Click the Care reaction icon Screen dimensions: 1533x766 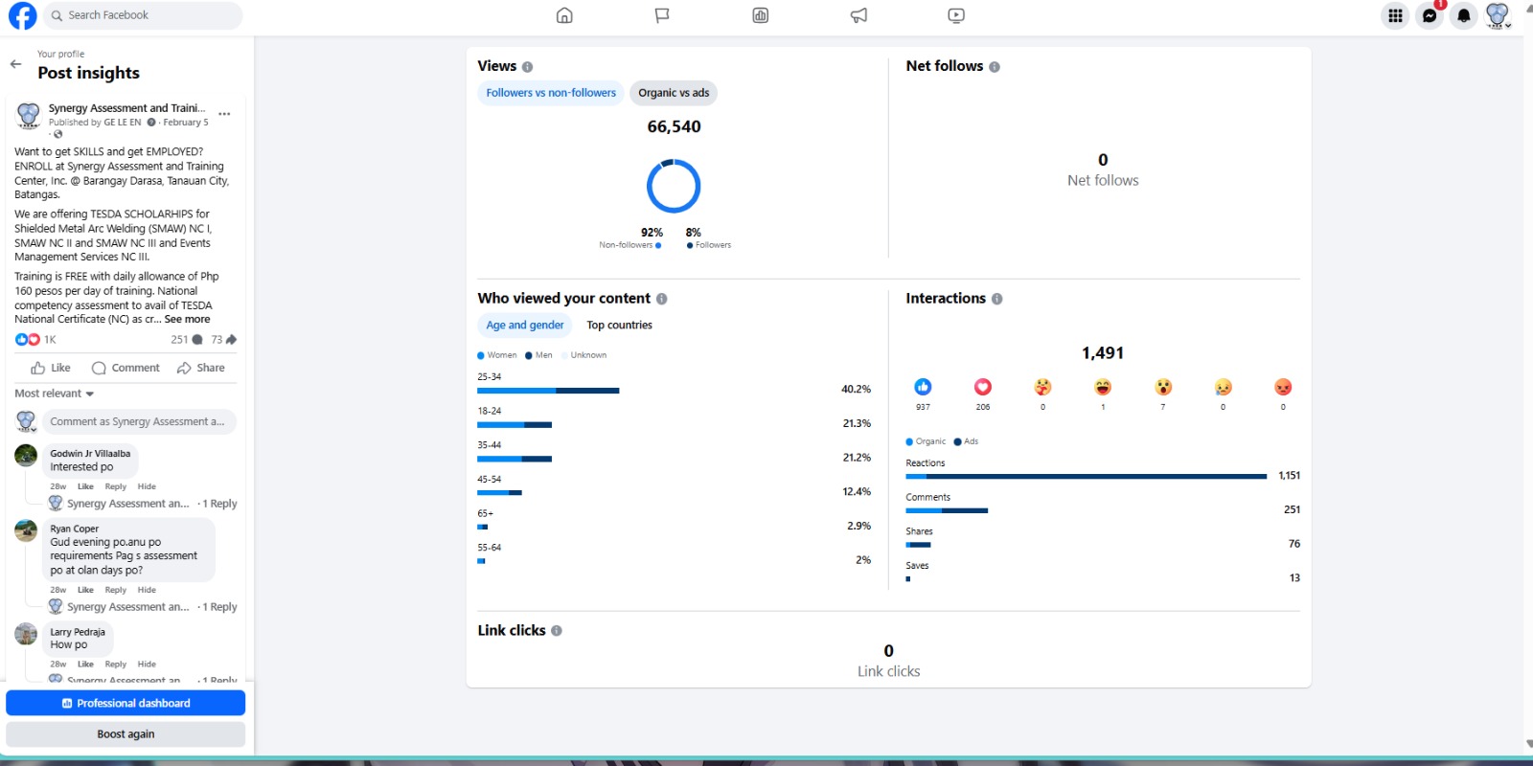click(x=1043, y=387)
